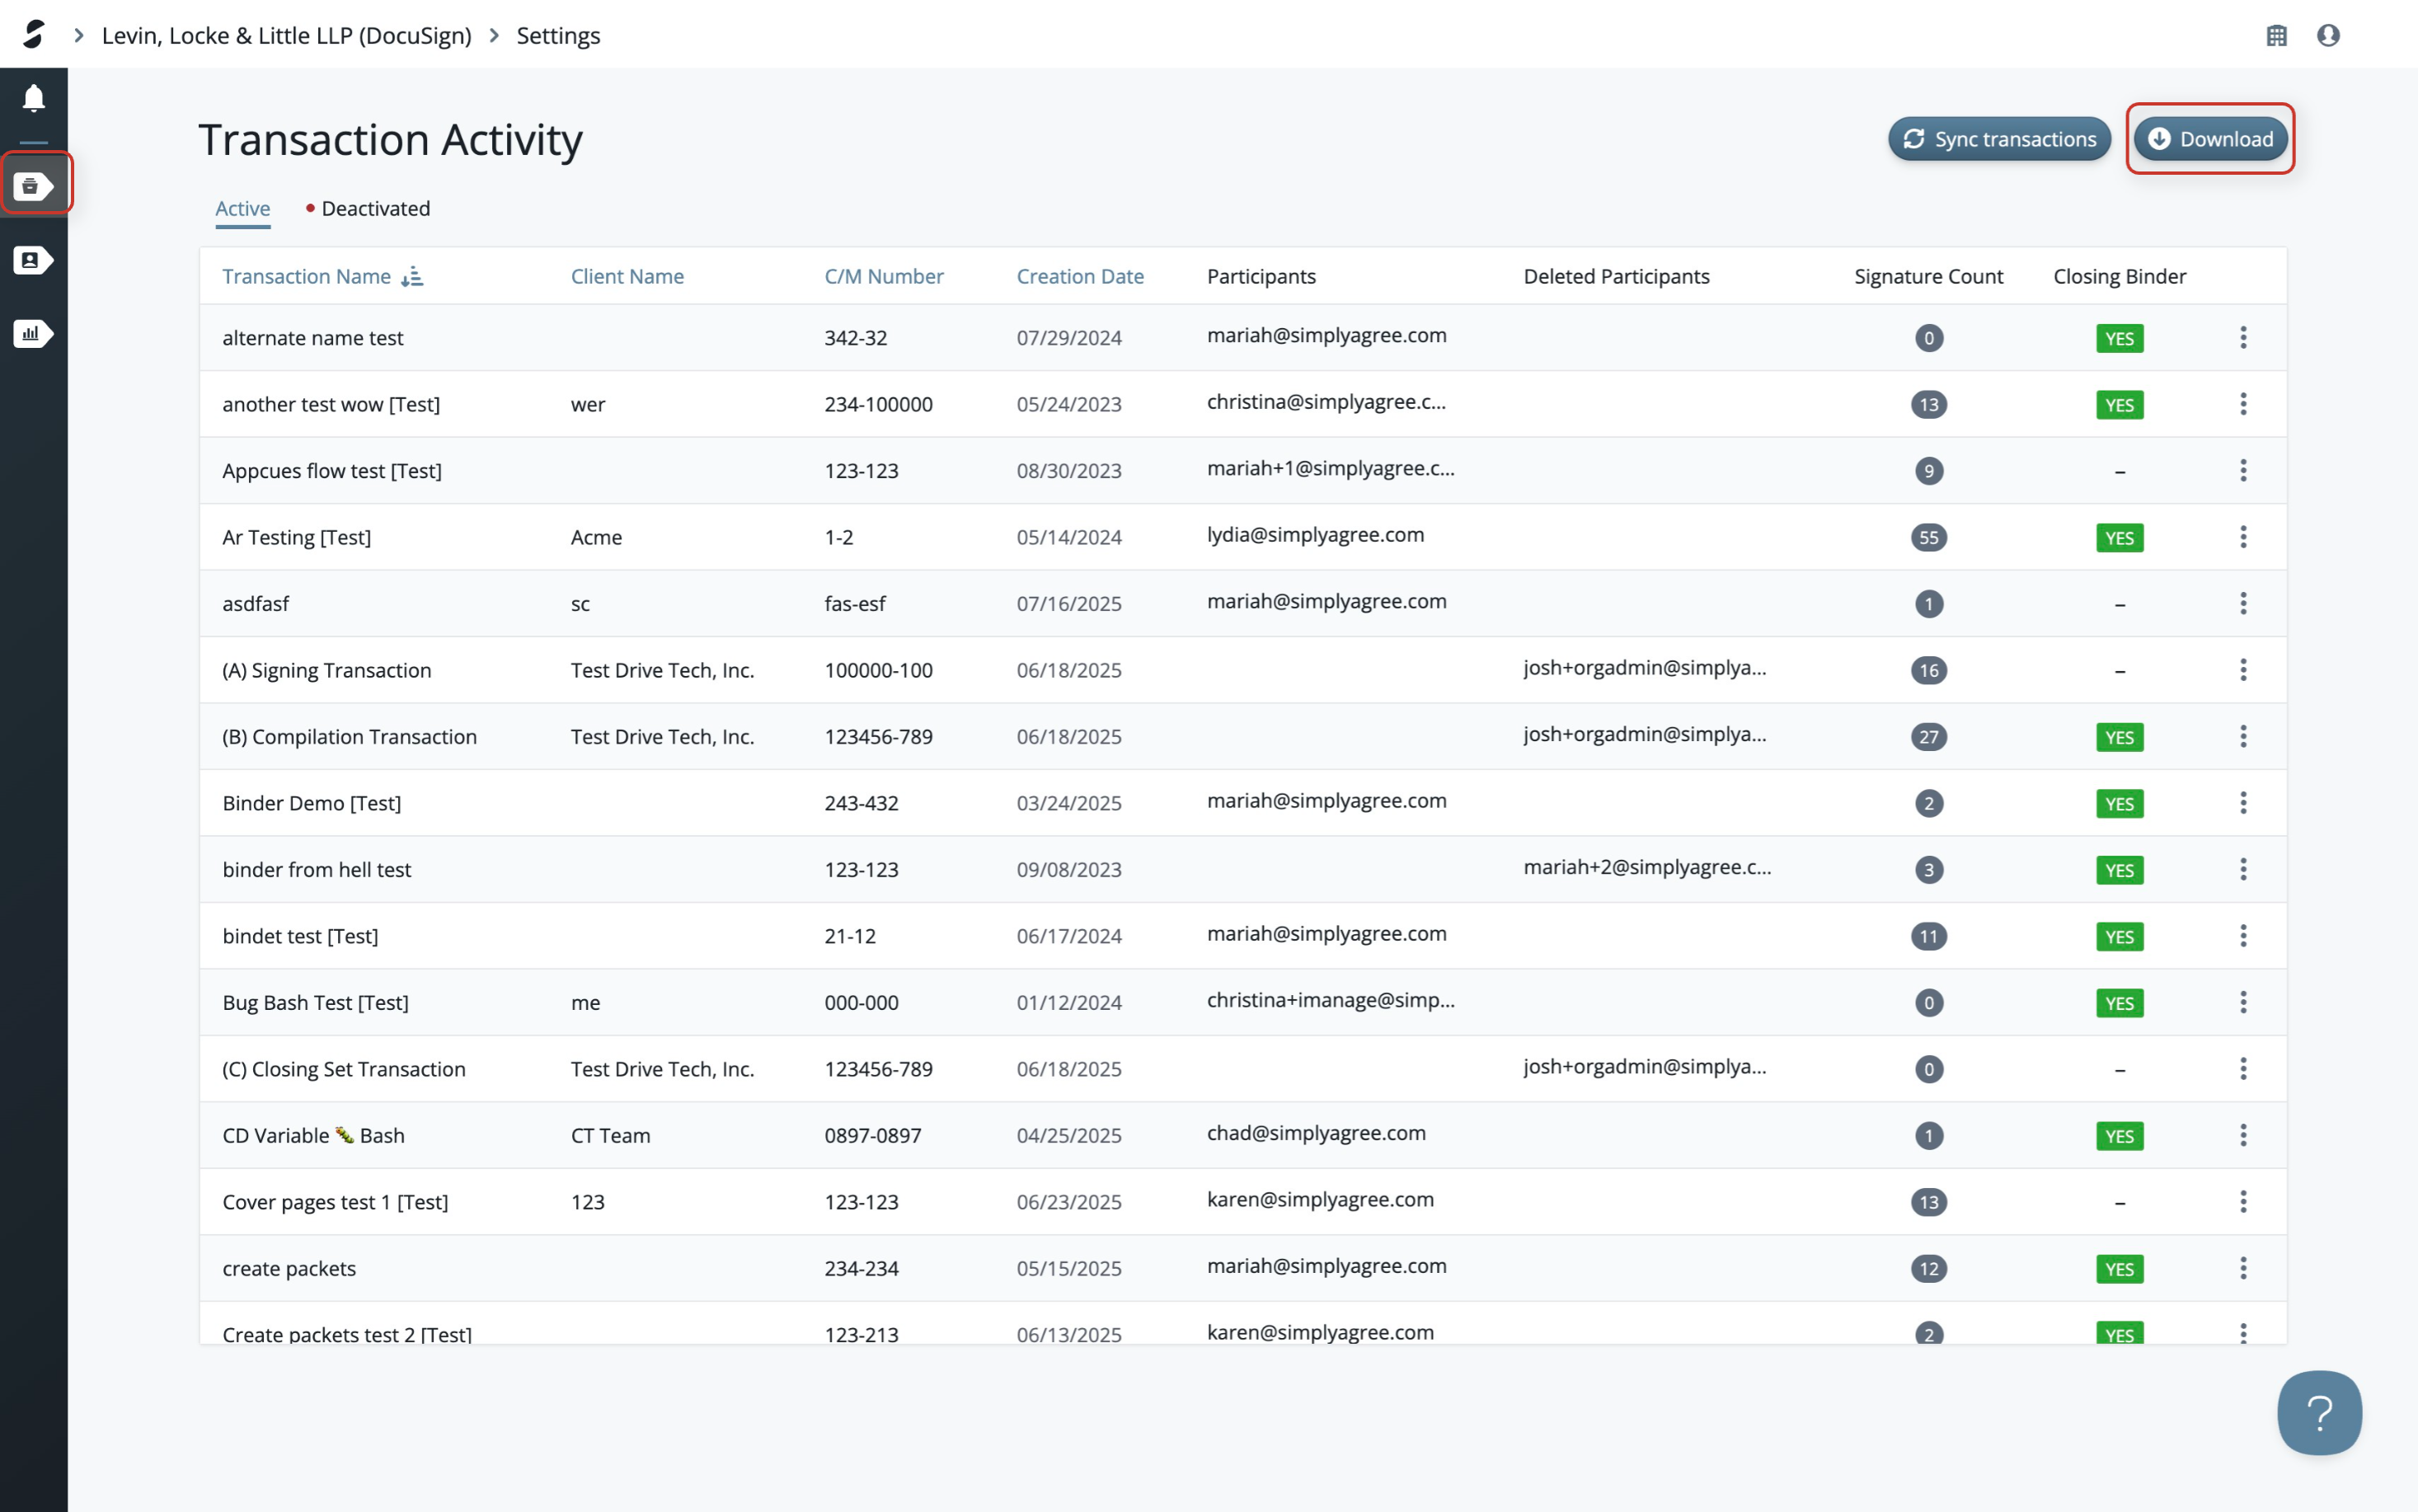Switch to the Deactivated tab
This screenshot has width=2418, height=1512.
374,208
